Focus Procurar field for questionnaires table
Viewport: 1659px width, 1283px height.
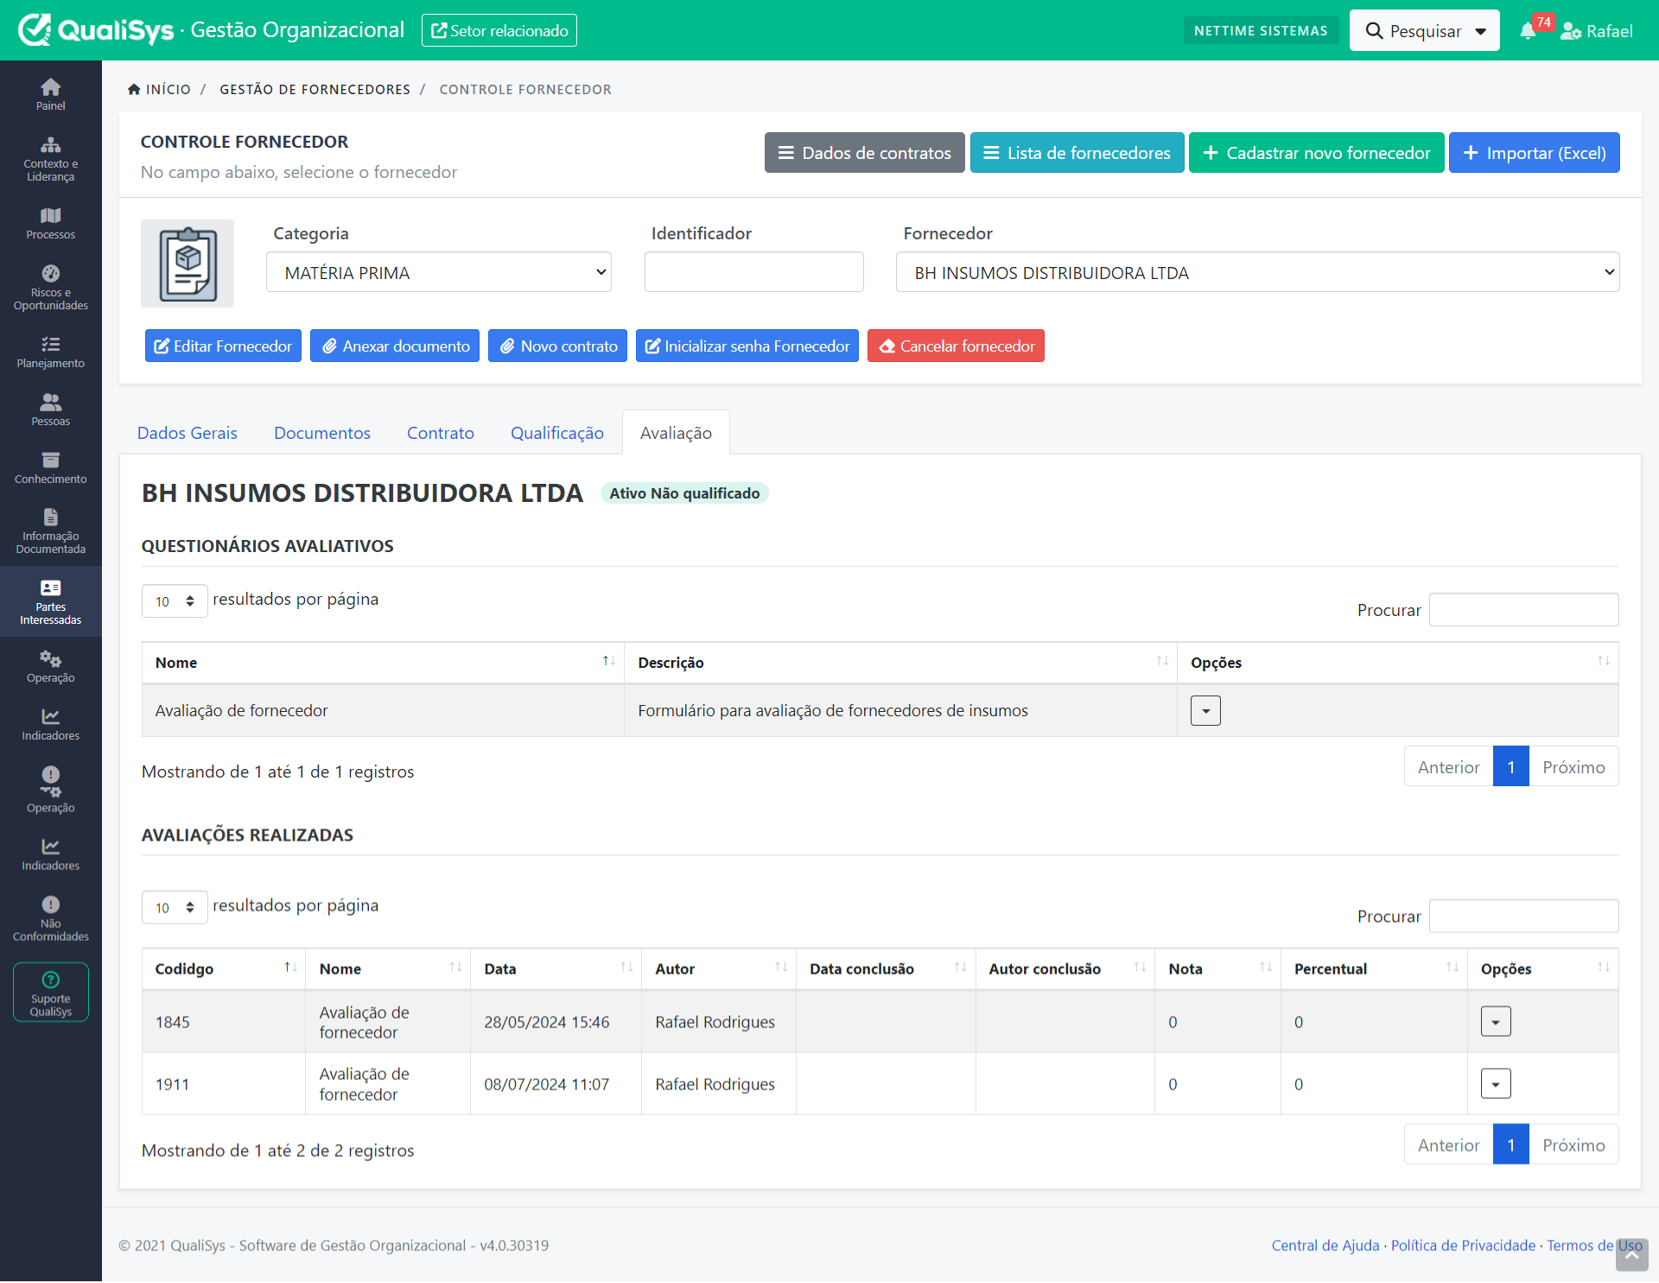[x=1524, y=609]
